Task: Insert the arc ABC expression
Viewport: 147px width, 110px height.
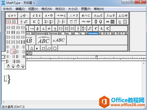Action: (x=44, y=40)
